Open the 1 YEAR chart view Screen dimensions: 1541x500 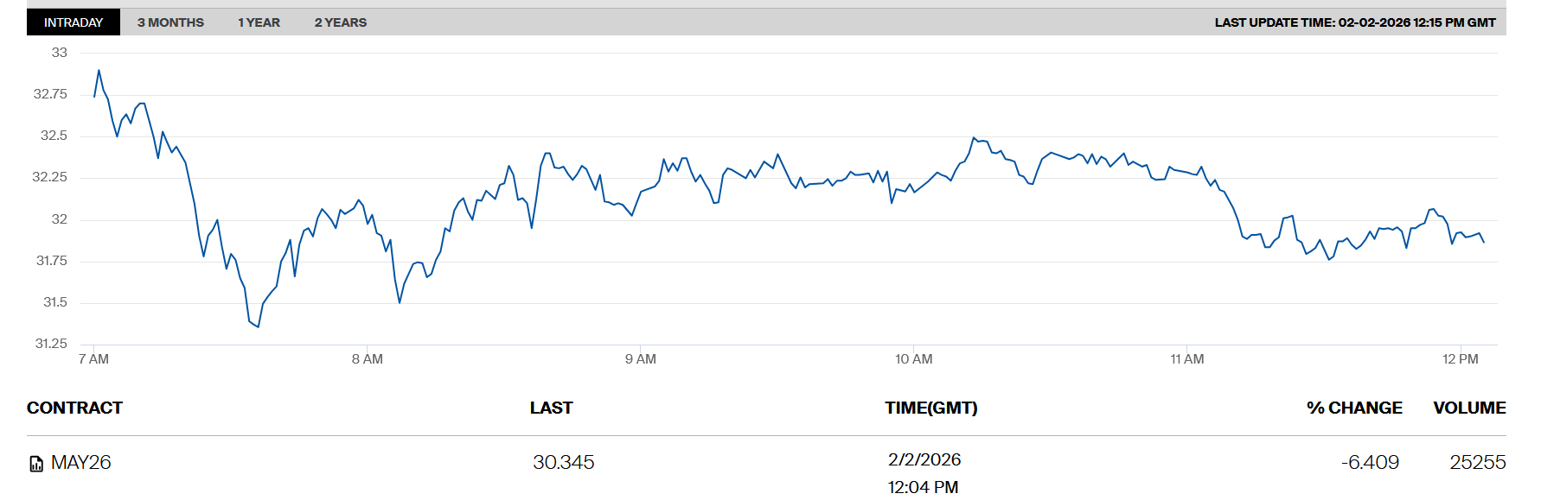[x=259, y=22]
